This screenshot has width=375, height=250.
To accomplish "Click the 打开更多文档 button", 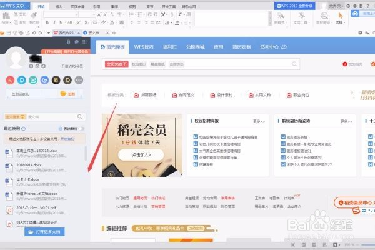I will click(44, 232).
